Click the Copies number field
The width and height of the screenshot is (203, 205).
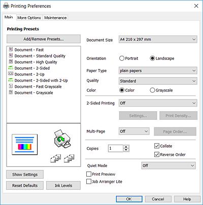116,148
